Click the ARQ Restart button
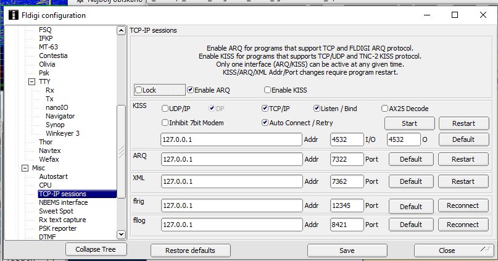 [463, 159]
